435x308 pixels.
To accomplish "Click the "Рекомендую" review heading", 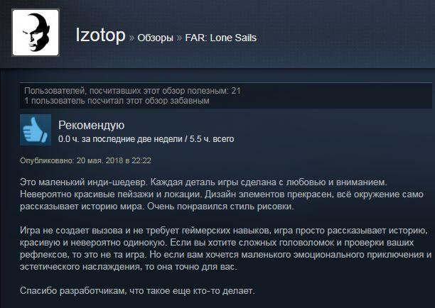I will tap(91, 126).
